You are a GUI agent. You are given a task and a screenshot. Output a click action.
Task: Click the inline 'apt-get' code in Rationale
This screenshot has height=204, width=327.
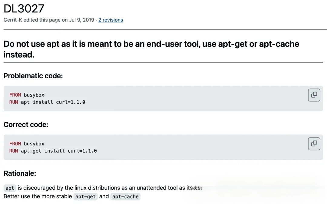coord(85,196)
